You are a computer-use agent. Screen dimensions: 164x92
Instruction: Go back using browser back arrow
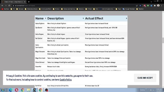(x=2, y=6)
